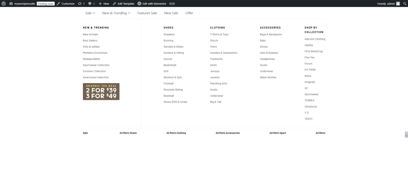Expand the Sale dropdown menu

click(x=90, y=13)
